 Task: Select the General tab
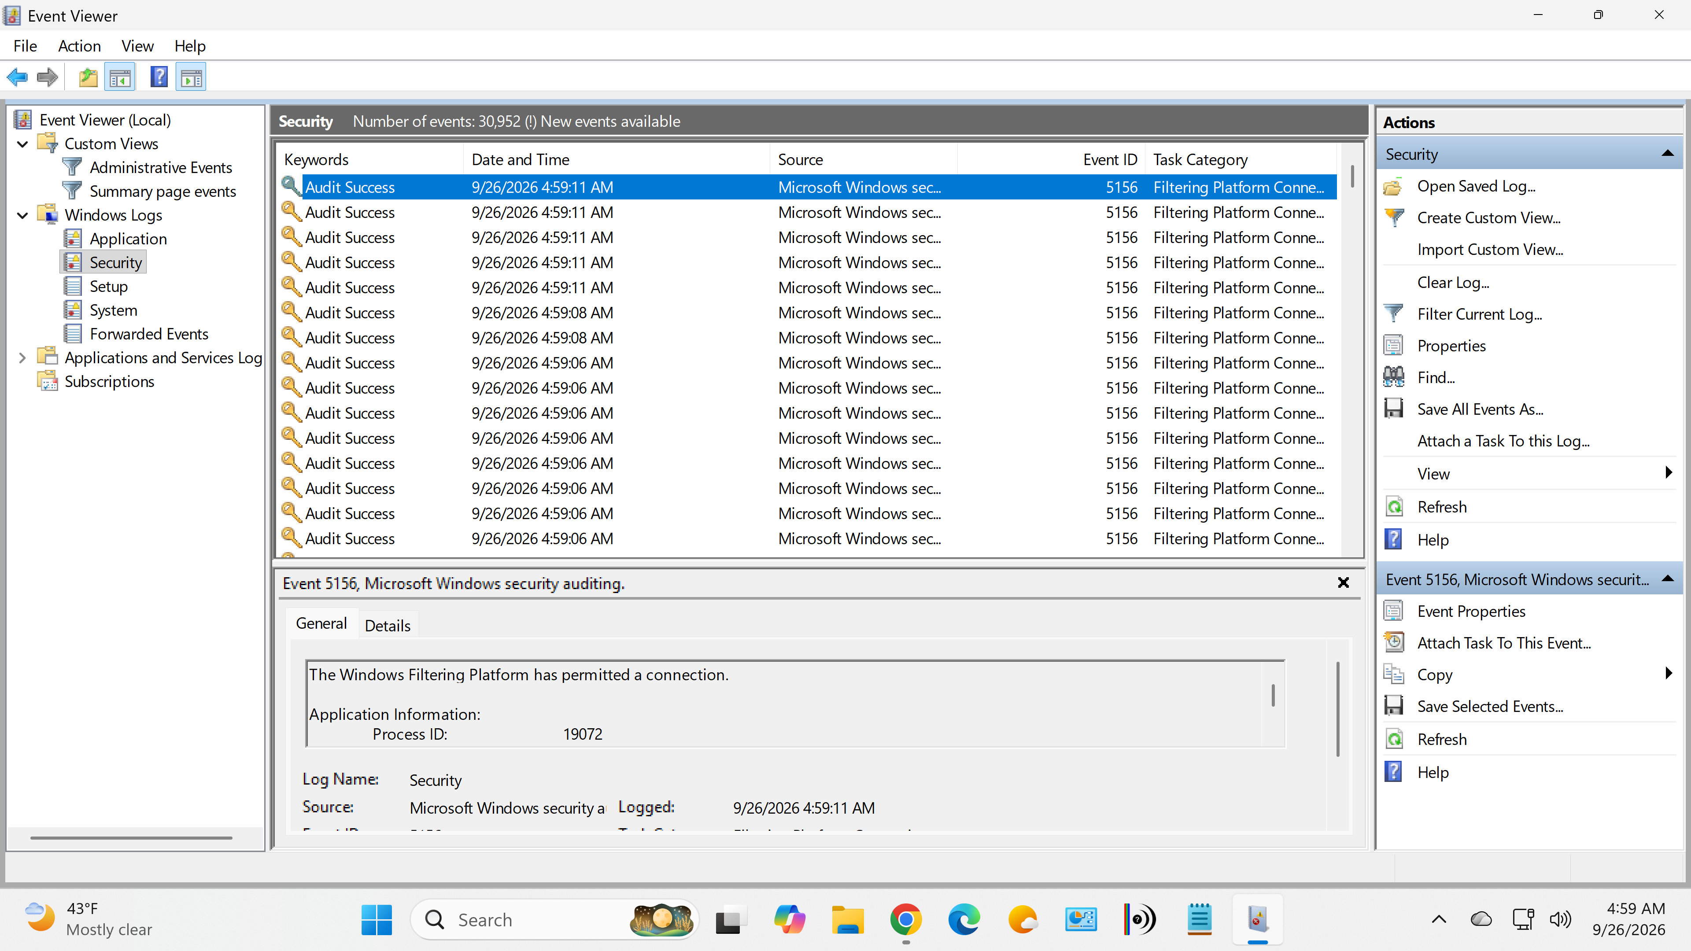pos(321,623)
